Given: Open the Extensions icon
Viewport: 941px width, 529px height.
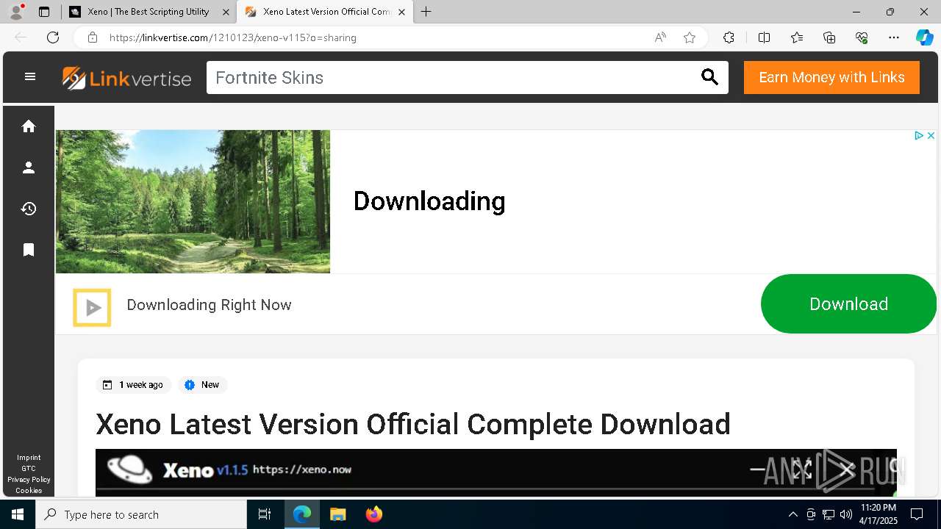Looking at the screenshot, I should (729, 37).
